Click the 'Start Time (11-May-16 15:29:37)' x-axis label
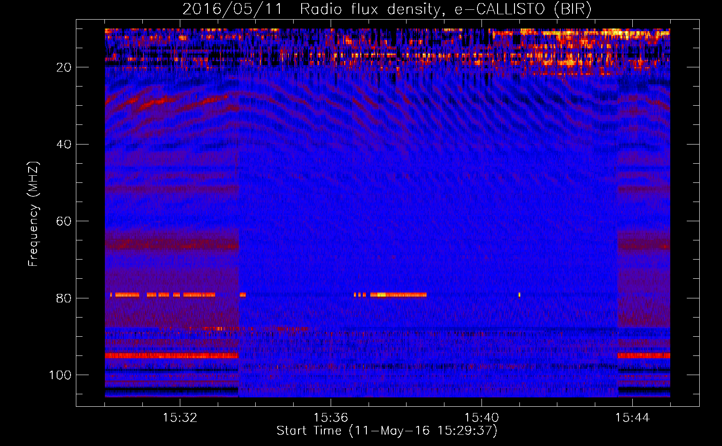Screen dimensions: 722x446 pos(387,431)
